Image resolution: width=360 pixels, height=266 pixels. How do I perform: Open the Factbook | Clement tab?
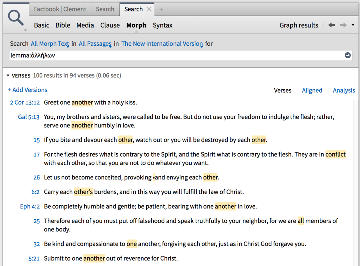[60, 9]
